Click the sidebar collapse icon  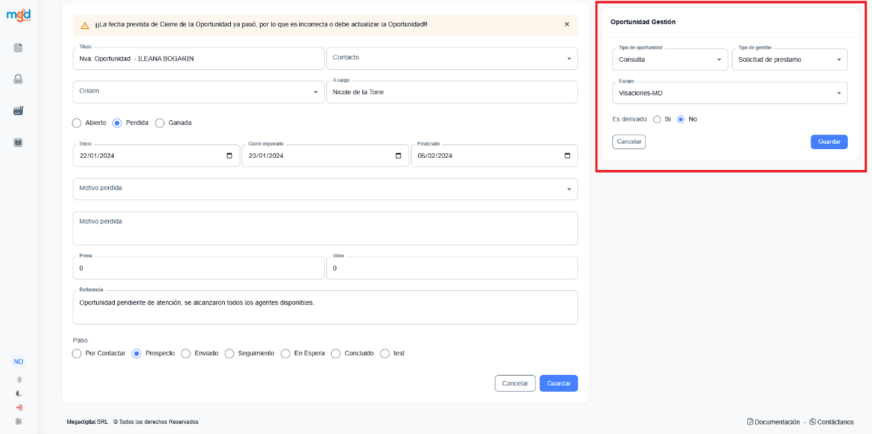[19, 422]
